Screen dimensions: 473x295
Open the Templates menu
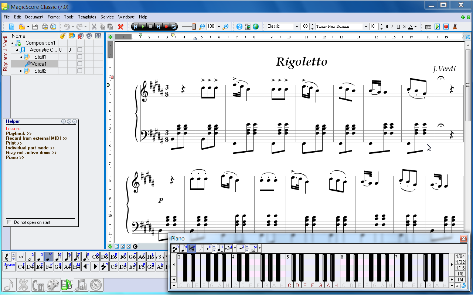(87, 17)
